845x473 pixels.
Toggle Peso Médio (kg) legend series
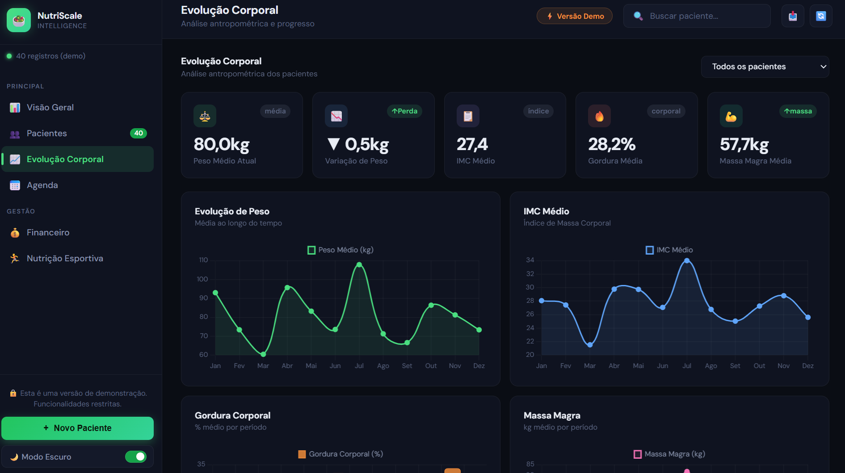[341, 250]
